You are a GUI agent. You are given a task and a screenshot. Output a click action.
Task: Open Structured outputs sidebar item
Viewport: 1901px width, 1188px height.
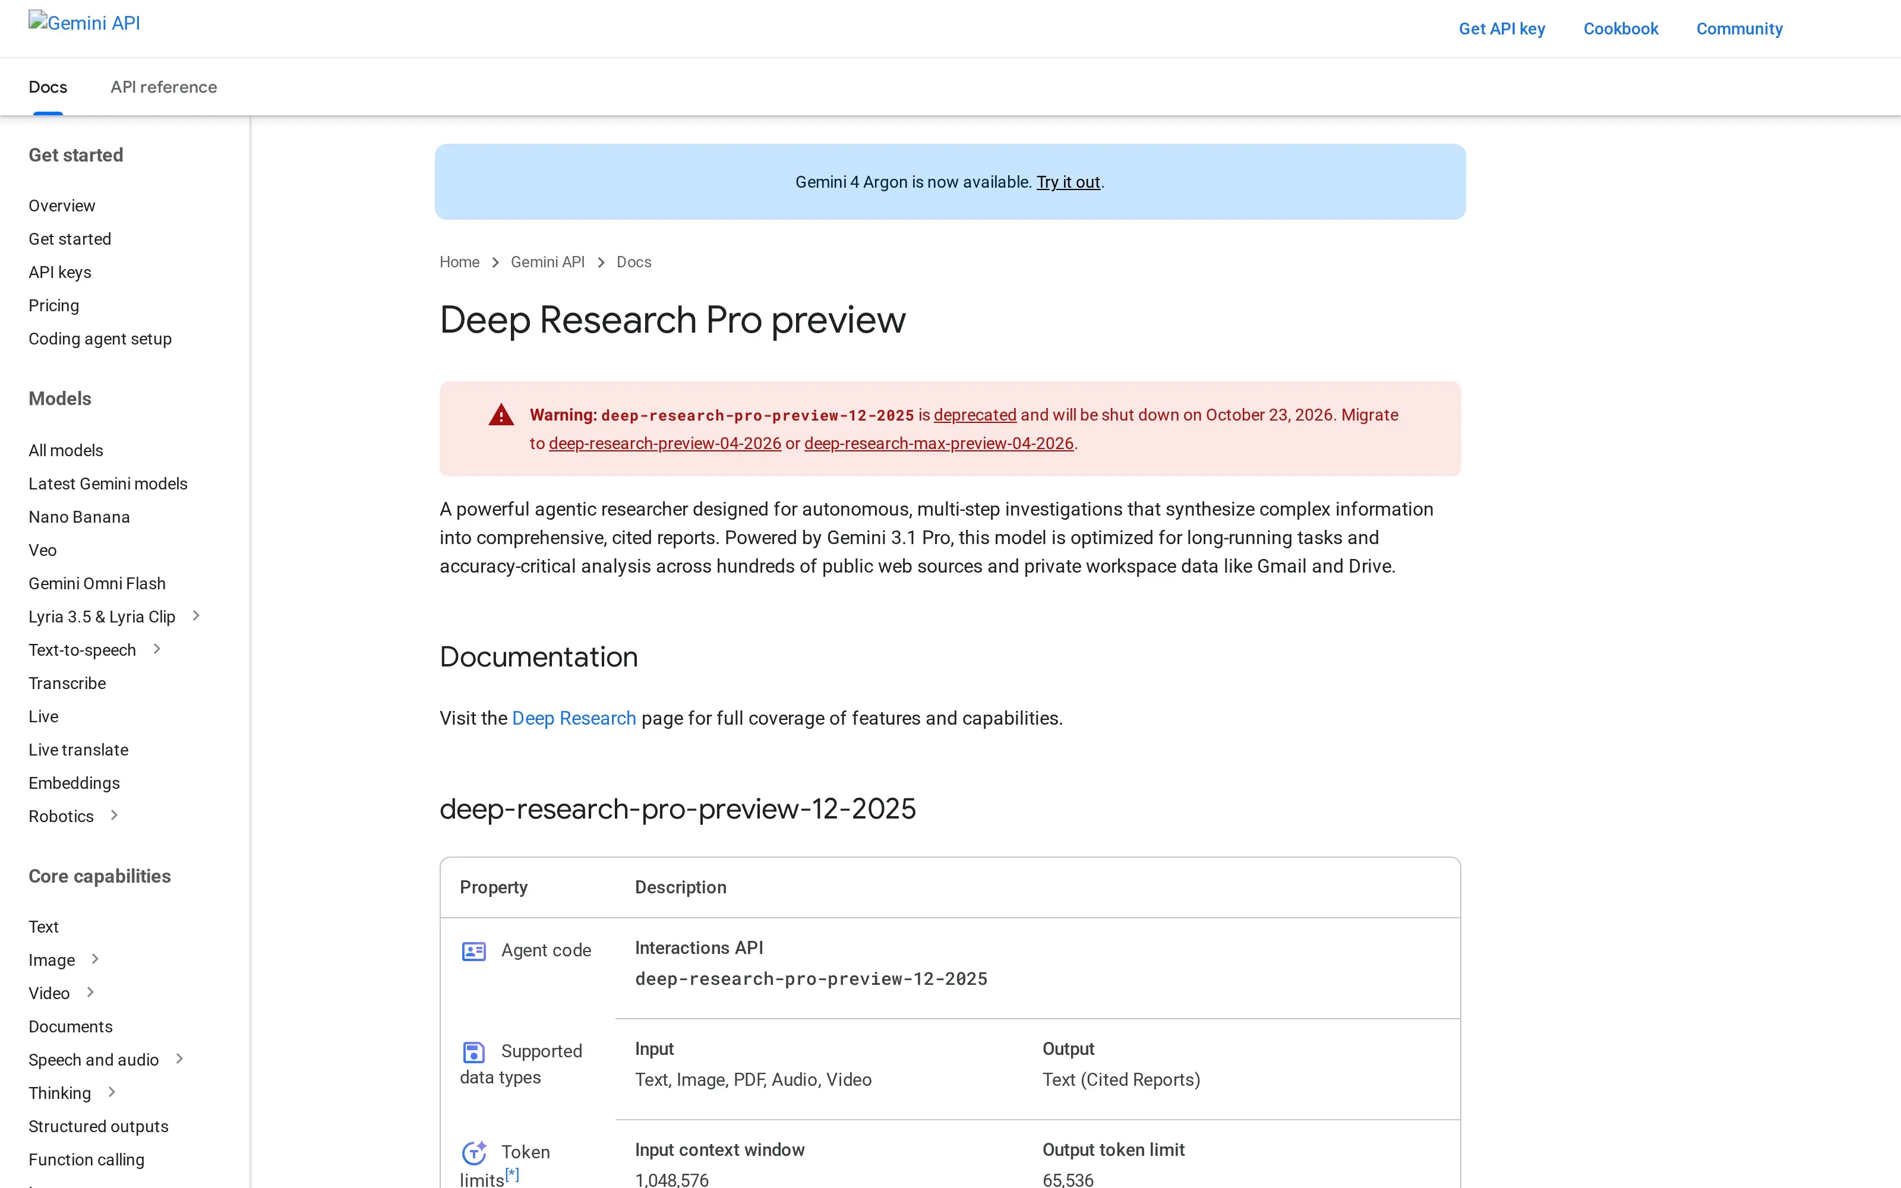98,1127
